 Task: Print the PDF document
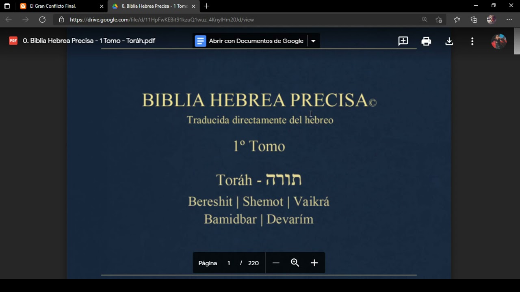(426, 41)
